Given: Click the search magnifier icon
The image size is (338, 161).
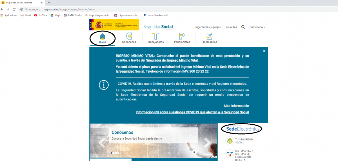Looking at the screenshot, I should pyautogui.click(x=243, y=27).
